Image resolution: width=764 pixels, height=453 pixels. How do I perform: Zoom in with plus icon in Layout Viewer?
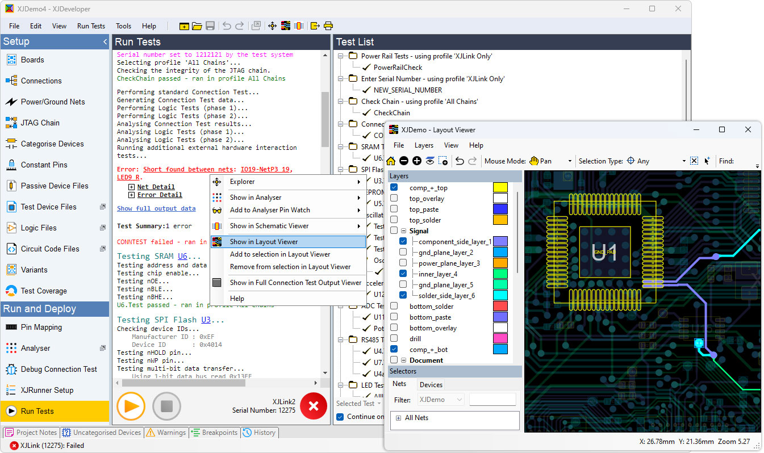coord(417,161)
